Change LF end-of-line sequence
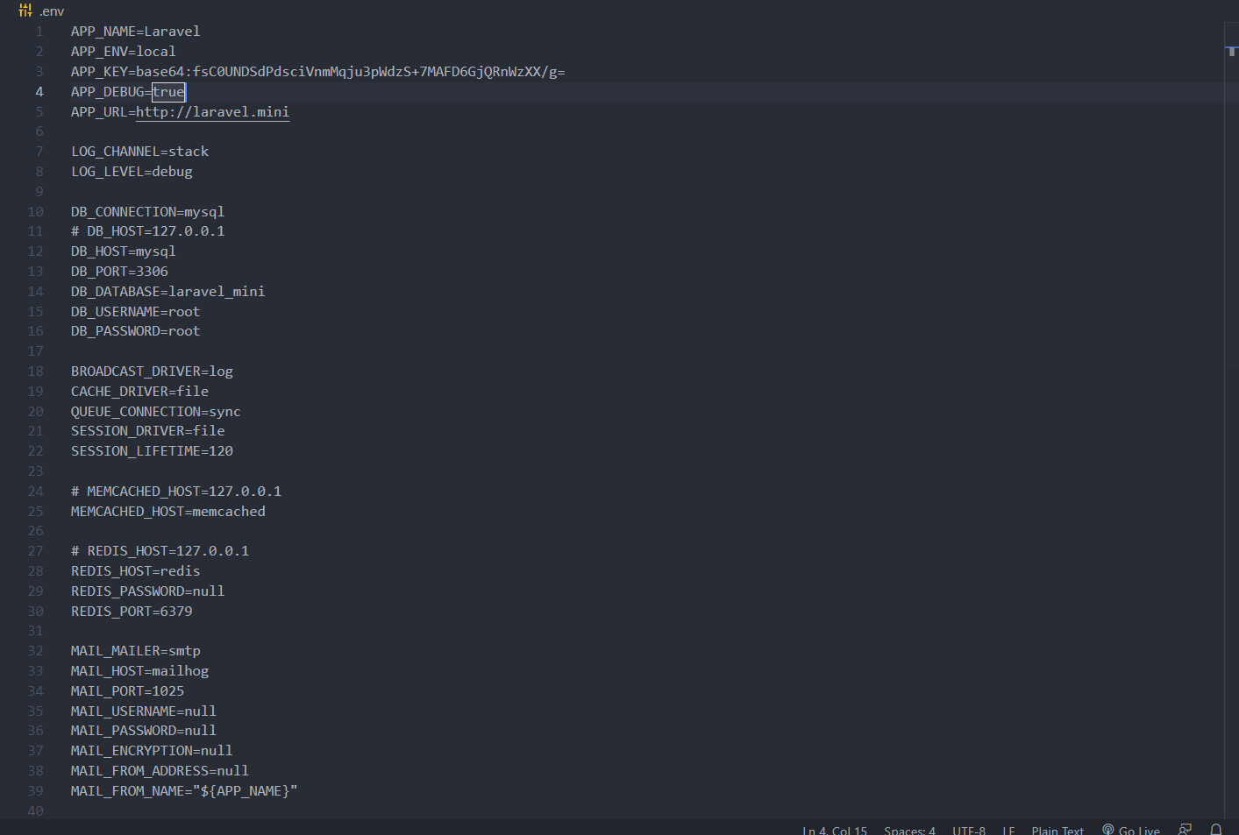The height and width of the screenshot is (835, 1239). pos(1008,830)
